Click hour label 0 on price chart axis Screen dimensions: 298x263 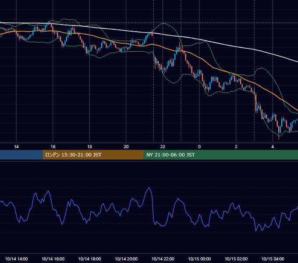199,147
